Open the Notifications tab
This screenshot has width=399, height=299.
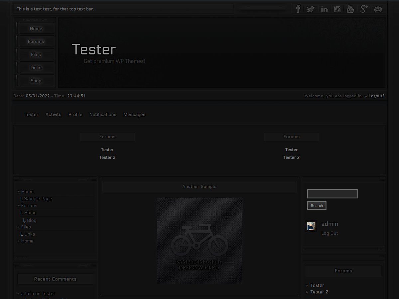[x=103, y=115]
